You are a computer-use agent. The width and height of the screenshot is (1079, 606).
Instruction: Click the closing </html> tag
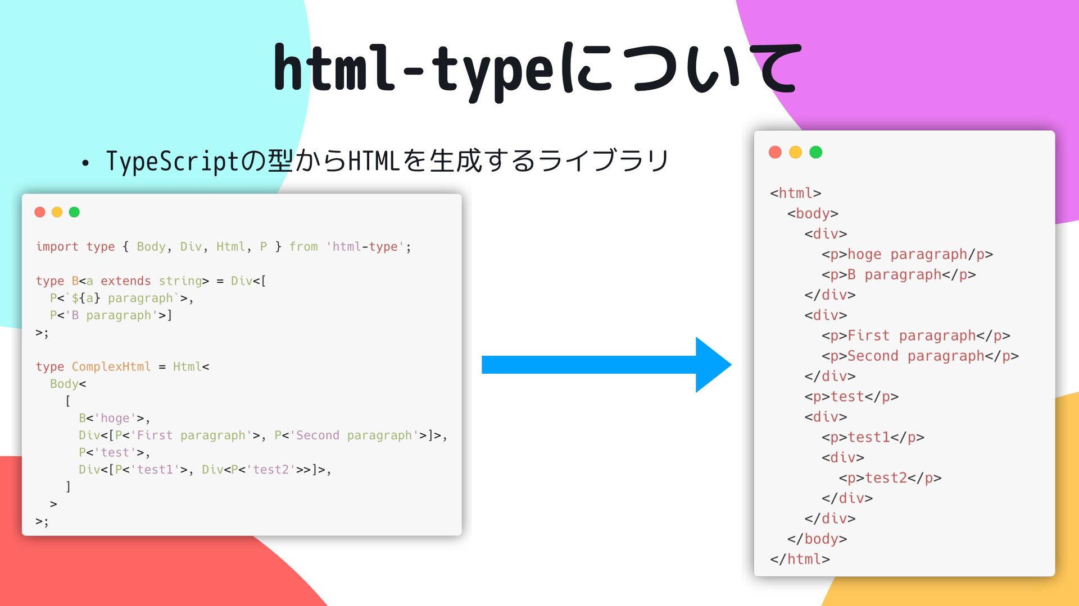point(799,559)
